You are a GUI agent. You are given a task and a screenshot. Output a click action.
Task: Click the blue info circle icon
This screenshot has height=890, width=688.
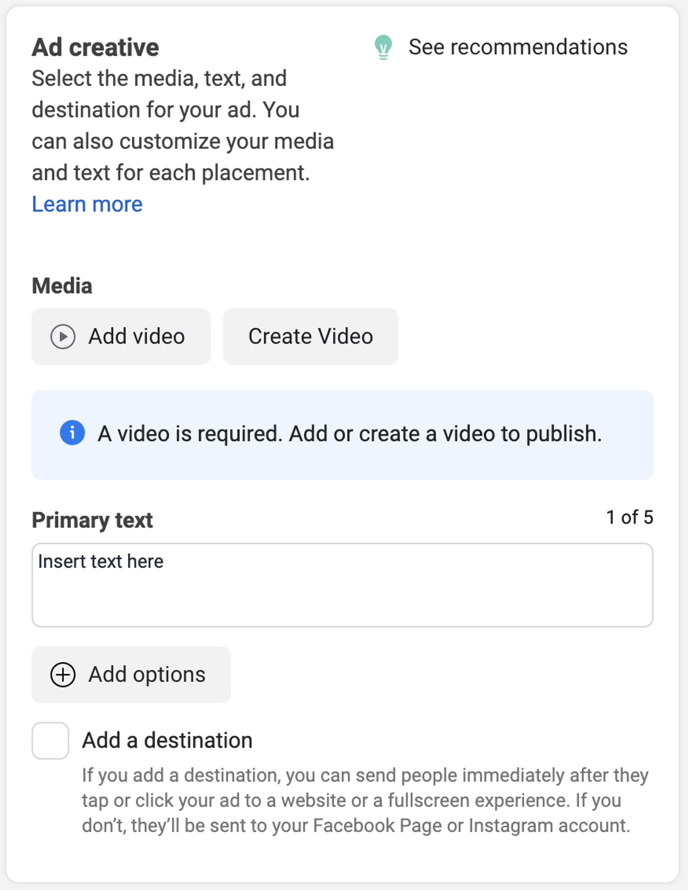[73, 433]
